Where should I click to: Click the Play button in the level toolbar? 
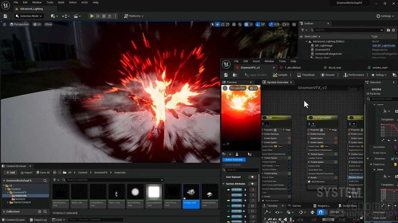point(92,16)
